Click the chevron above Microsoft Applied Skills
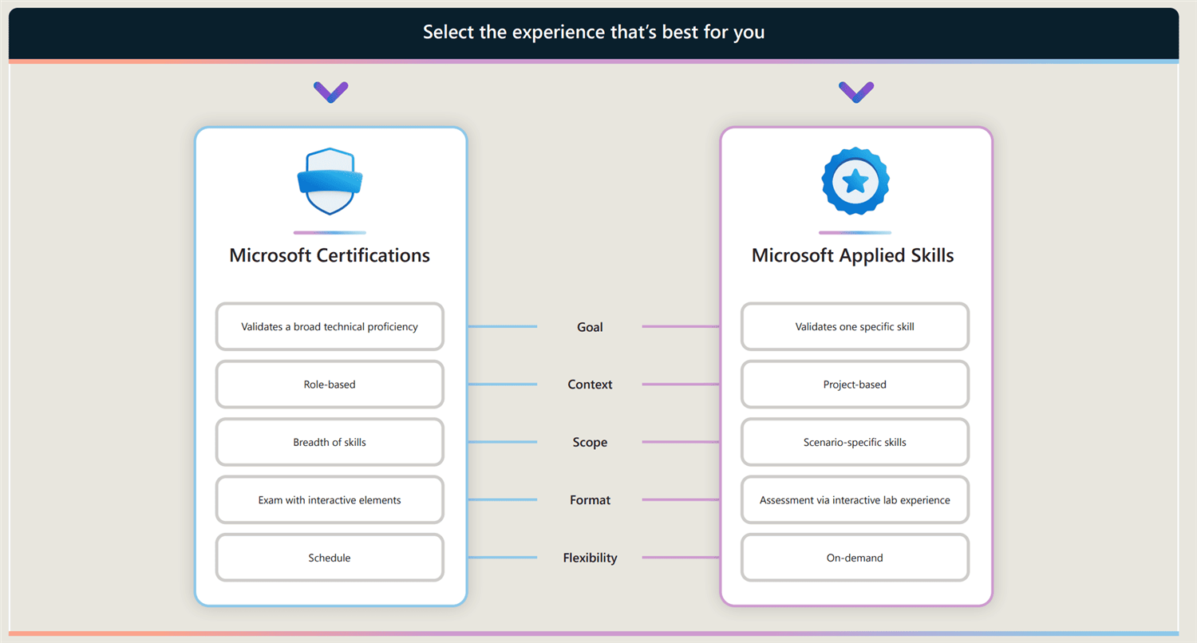 [x=855, y=92]
